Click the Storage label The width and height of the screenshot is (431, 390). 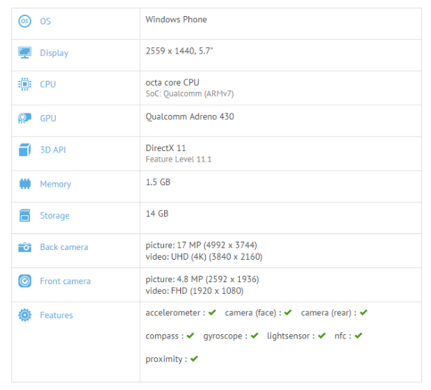point(54,216)
